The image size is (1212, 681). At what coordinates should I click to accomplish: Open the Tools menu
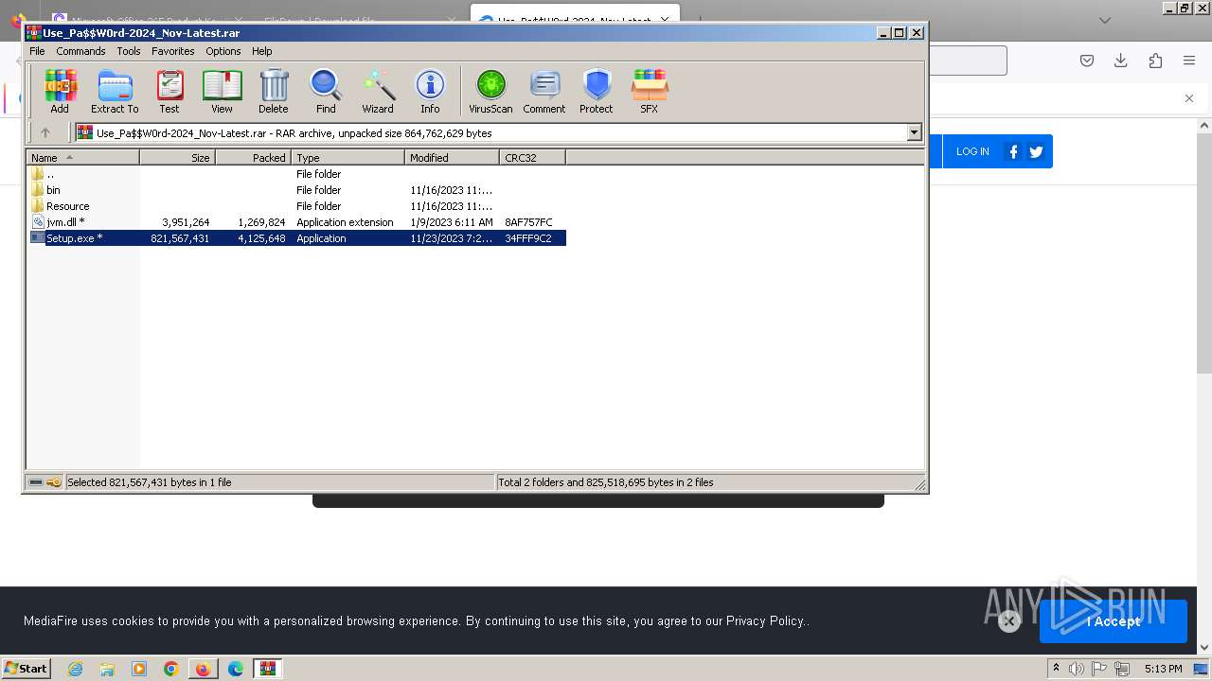pos(129,51)
